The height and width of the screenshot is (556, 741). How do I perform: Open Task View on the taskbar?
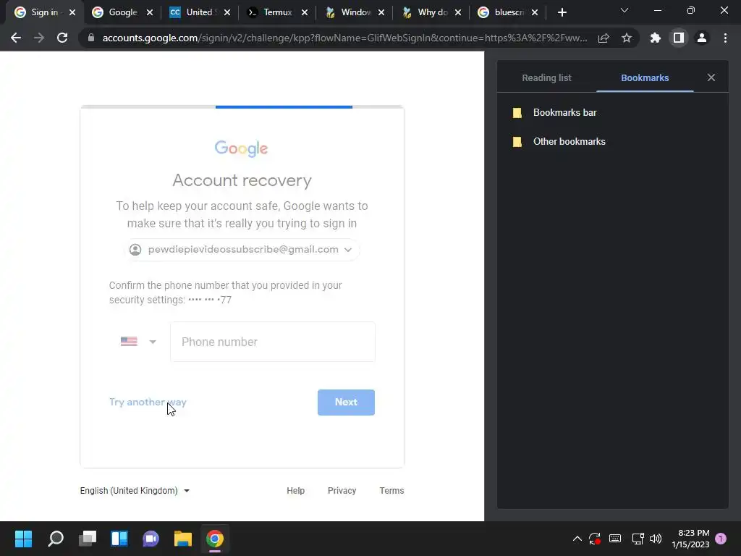(x=88, y=539)
